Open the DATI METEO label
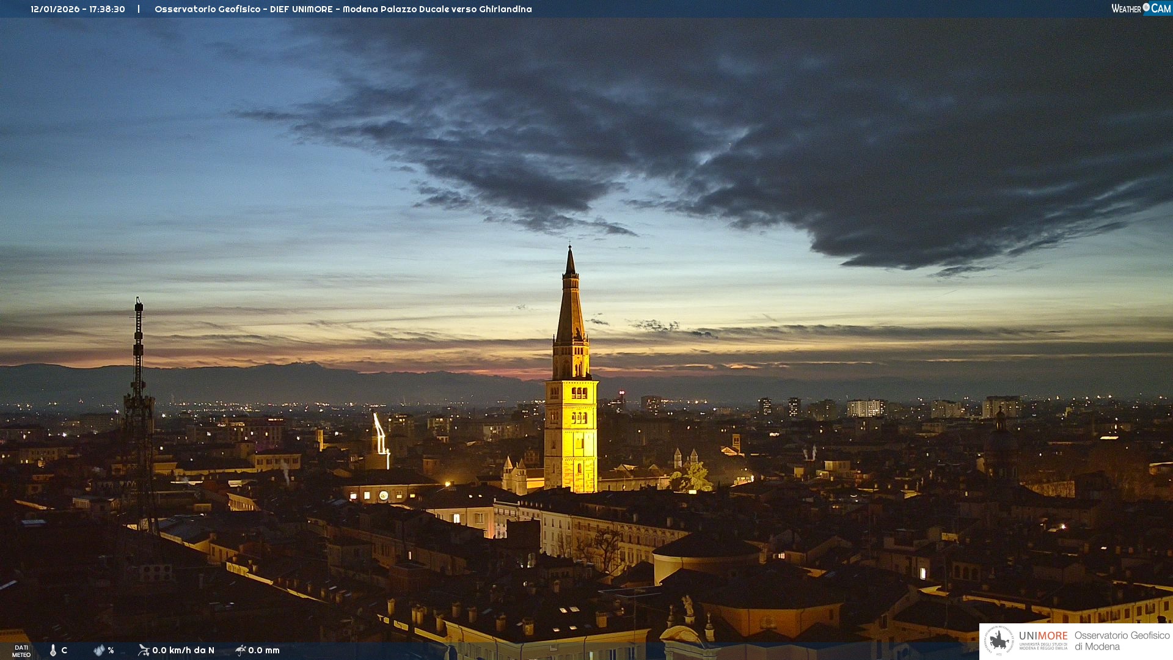Image resolution: width=1173 pixels, height=660 pixels. (21, 651)
